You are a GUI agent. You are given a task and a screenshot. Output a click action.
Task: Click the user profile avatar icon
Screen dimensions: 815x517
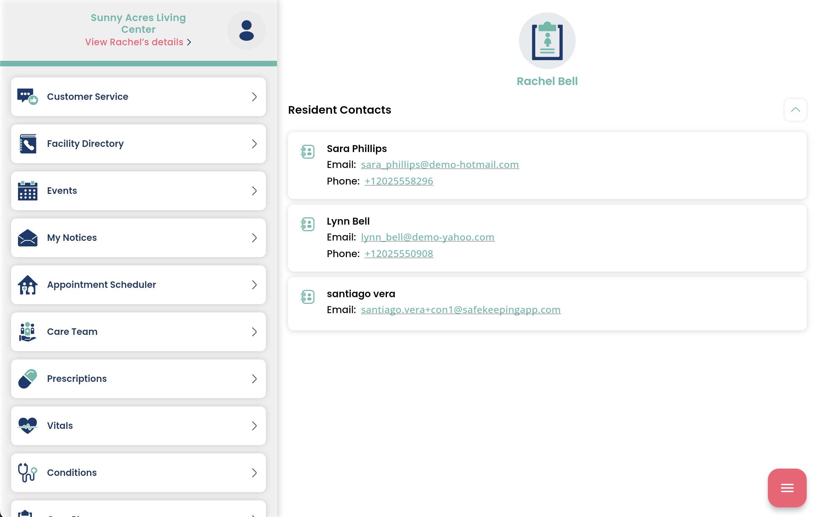pos(247,30)
